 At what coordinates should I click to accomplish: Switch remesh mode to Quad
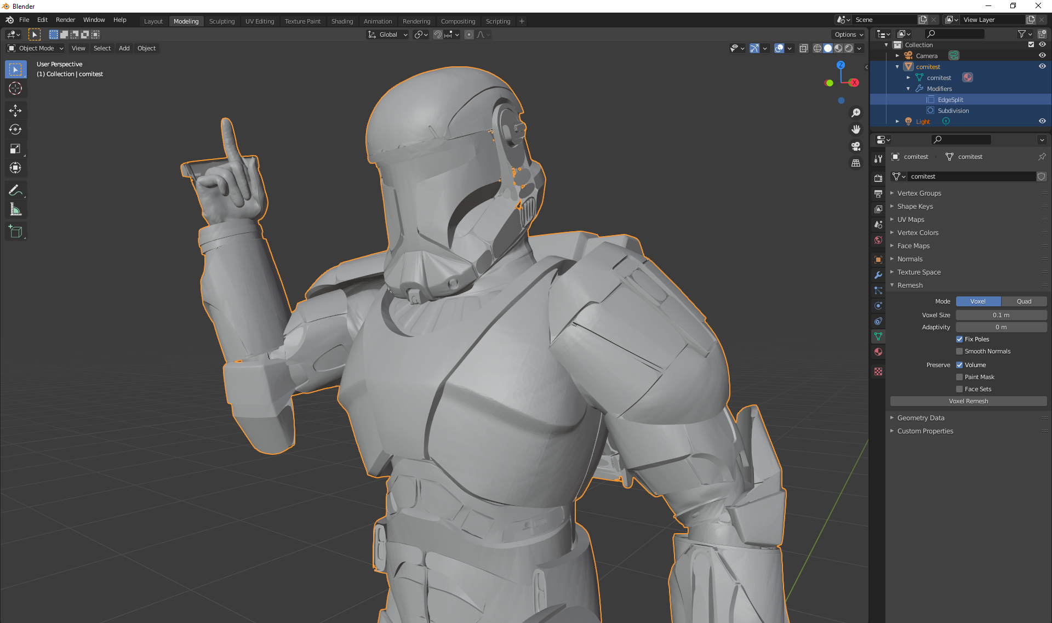click(x=1024, y=301)
